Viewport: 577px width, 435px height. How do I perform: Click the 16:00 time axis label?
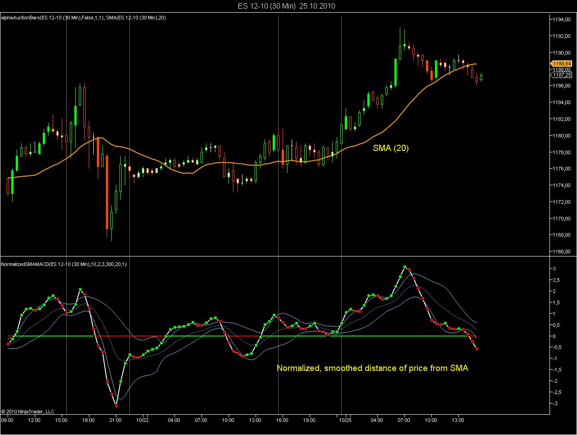pos(282,421)
